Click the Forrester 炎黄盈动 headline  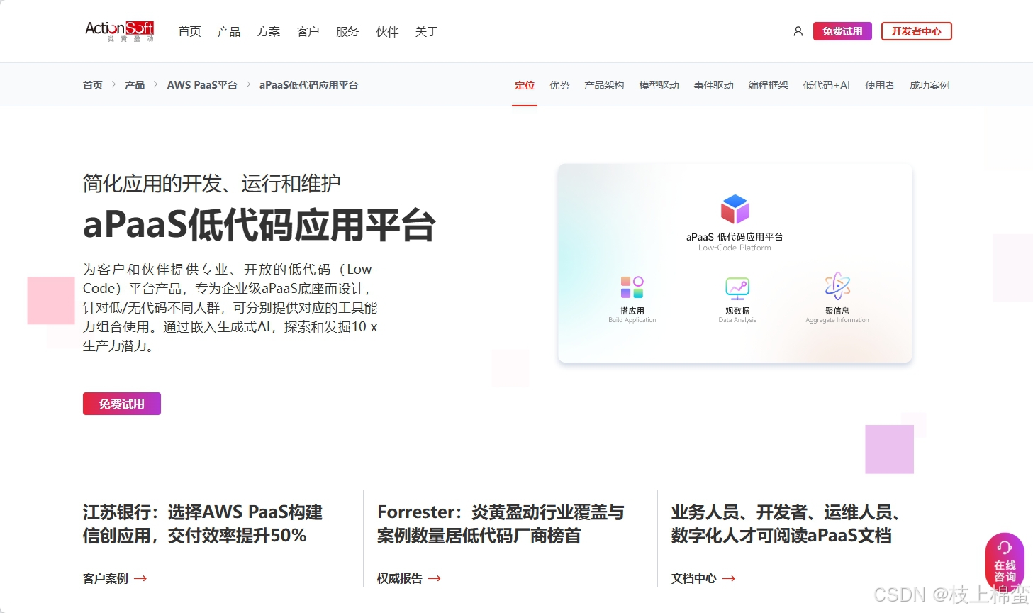501,524
